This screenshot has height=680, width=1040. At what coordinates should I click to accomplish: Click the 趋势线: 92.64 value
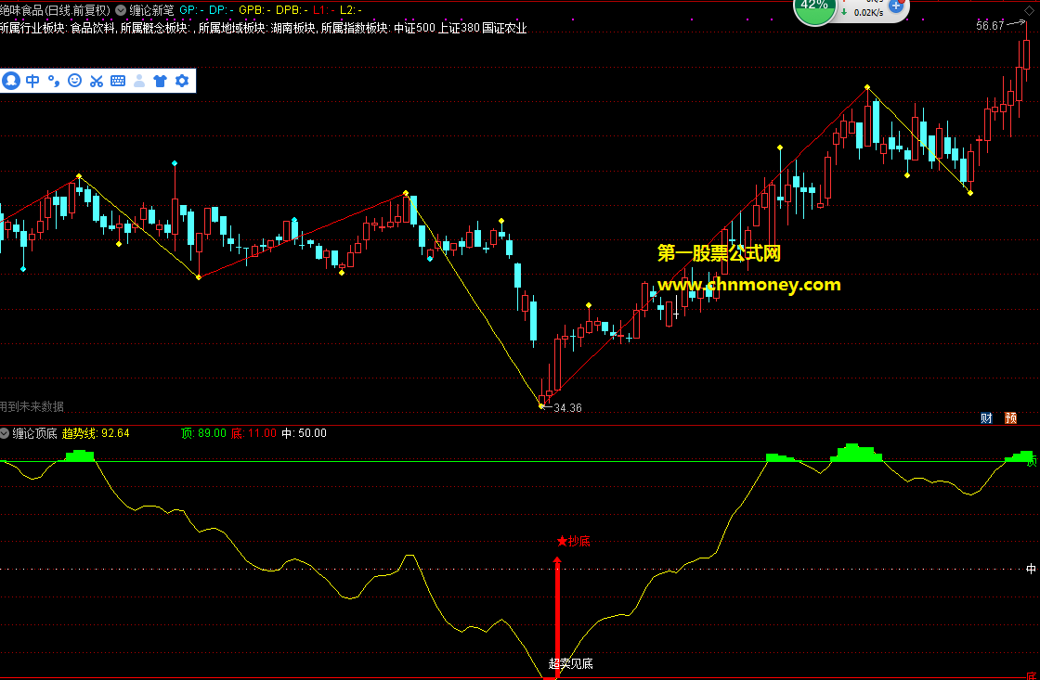coord(96,433)
